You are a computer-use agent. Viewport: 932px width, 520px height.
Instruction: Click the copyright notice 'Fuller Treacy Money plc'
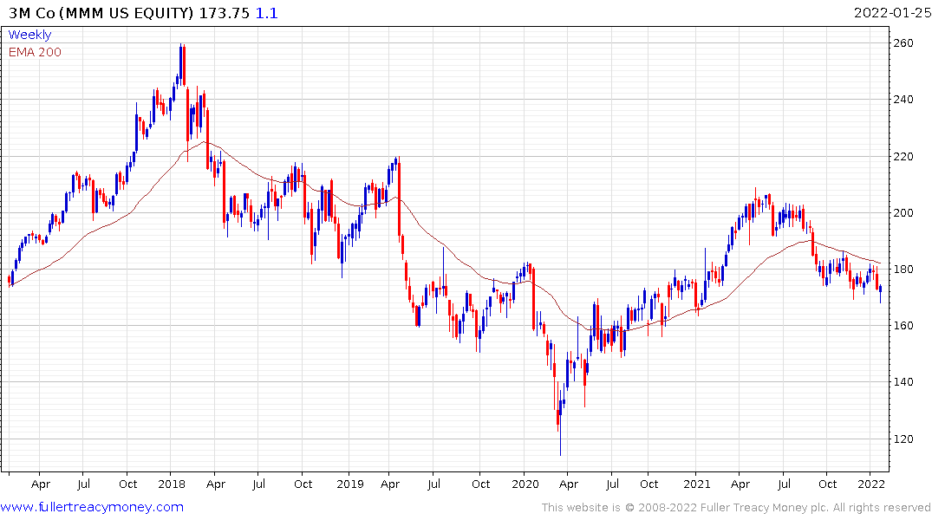pyautogui.click(x=764, y=508)
